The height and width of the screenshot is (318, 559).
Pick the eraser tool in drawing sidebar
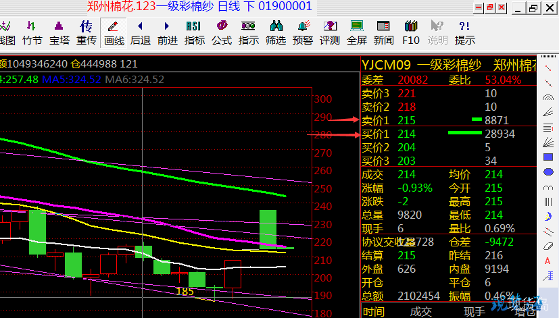548,246
